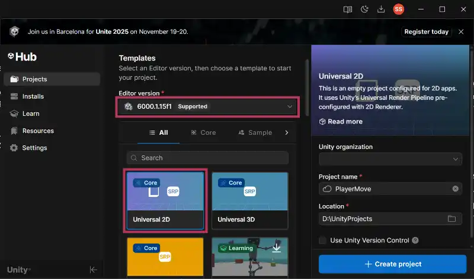Collapse the Hub sidebar with arrow icon
The image size is (474, 279).
[93, 270]
